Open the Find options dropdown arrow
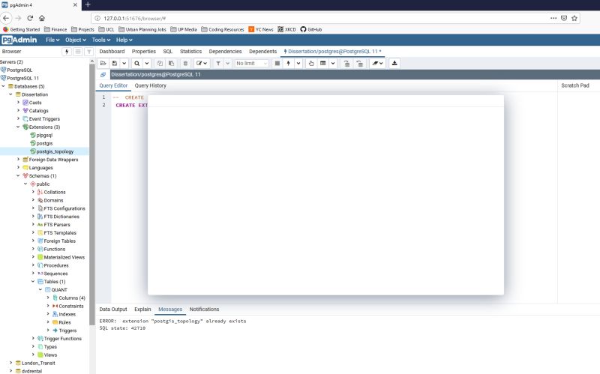This screenshot has width=600, height=374. point(146,64)
